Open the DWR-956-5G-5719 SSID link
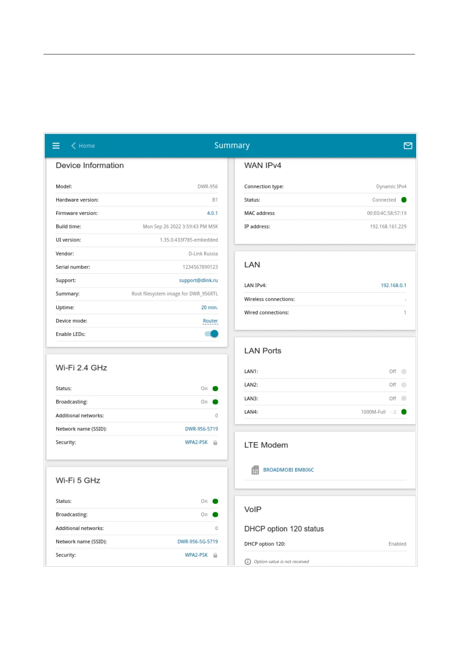This screenshot has height=650, width=459. pos(197,542)
